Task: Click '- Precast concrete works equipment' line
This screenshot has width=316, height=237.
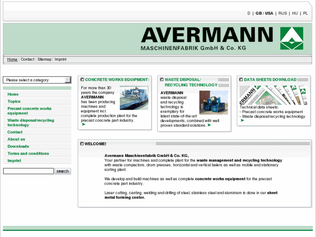Action: (271, 112)
